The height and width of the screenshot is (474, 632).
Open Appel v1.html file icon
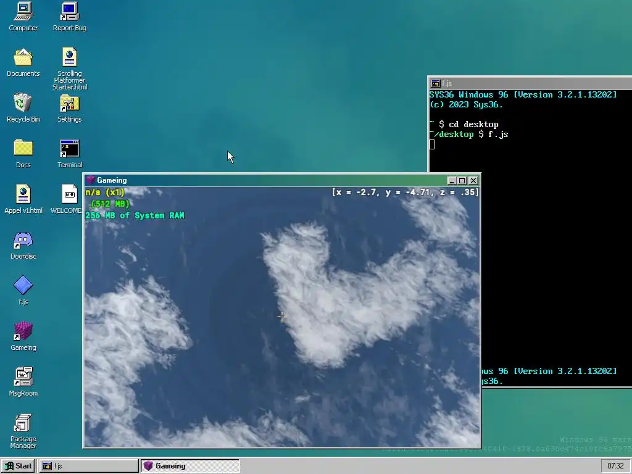[x=23, y=199]
